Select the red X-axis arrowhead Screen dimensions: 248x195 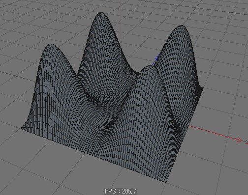(239, 140)
